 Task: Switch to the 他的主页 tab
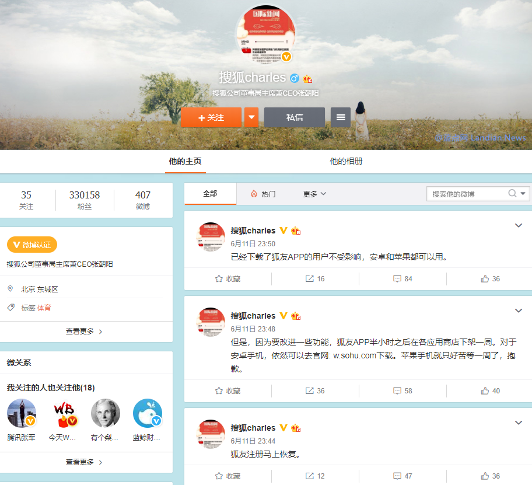[x=185, y=161]
